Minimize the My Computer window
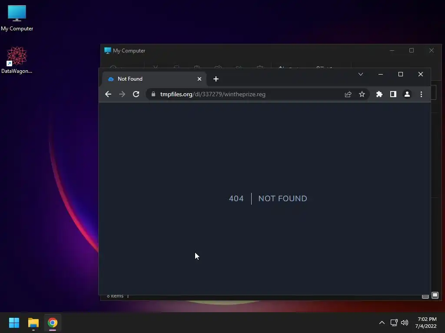Screen dimensions: 445x333 point(392,50)
